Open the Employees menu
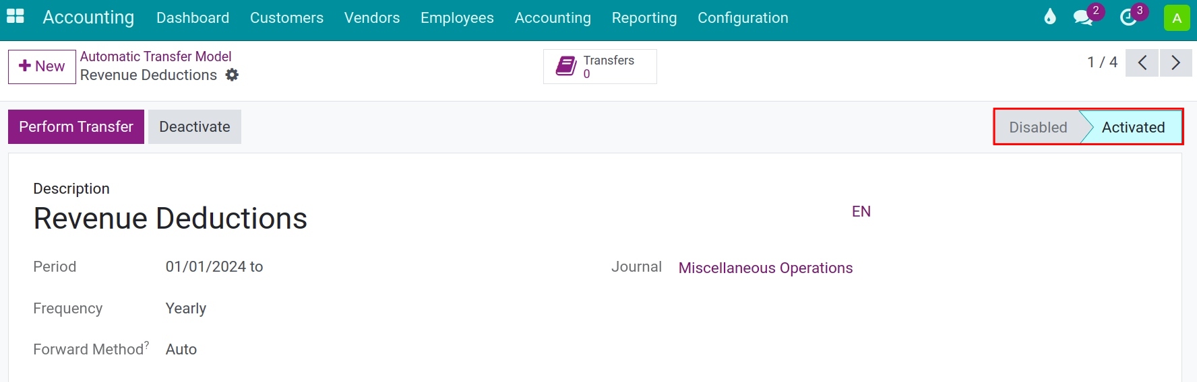Image resolution: width=1197 pixels, height=382 pixels. click(x=457, y=18)
